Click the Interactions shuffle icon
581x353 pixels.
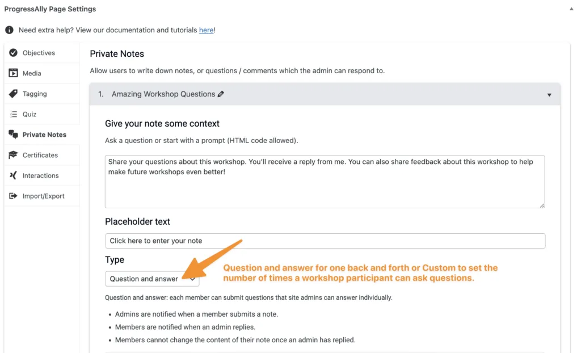13,175
